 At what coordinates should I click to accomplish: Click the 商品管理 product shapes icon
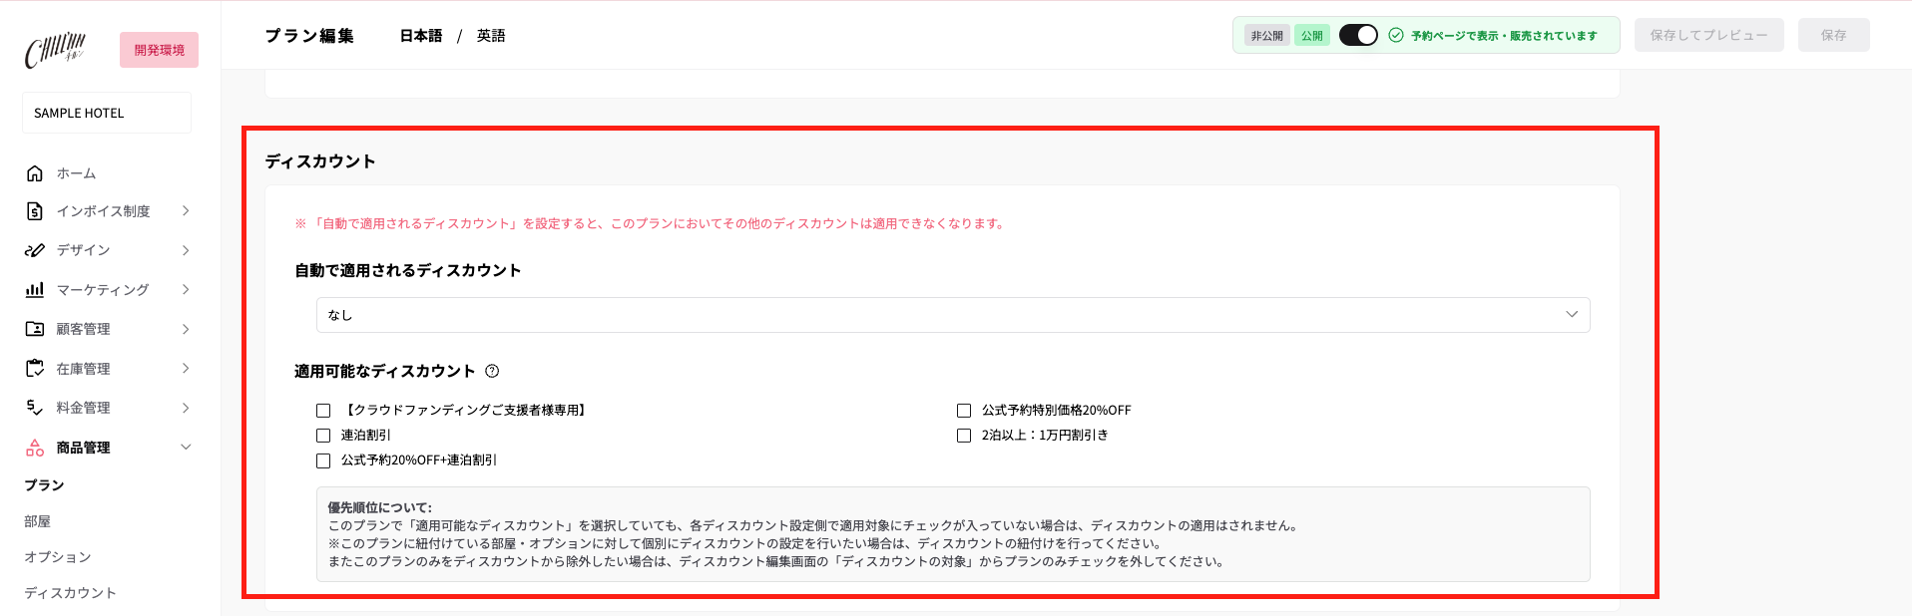(x=35, y=448)
